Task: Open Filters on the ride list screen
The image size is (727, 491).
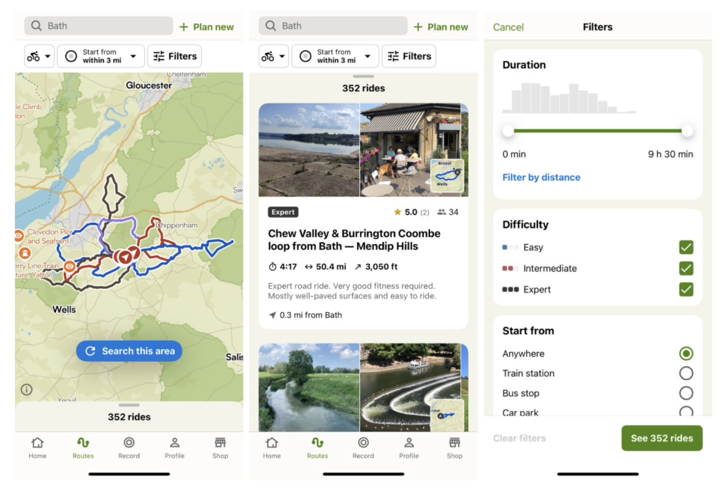Action: coord(409,57)
